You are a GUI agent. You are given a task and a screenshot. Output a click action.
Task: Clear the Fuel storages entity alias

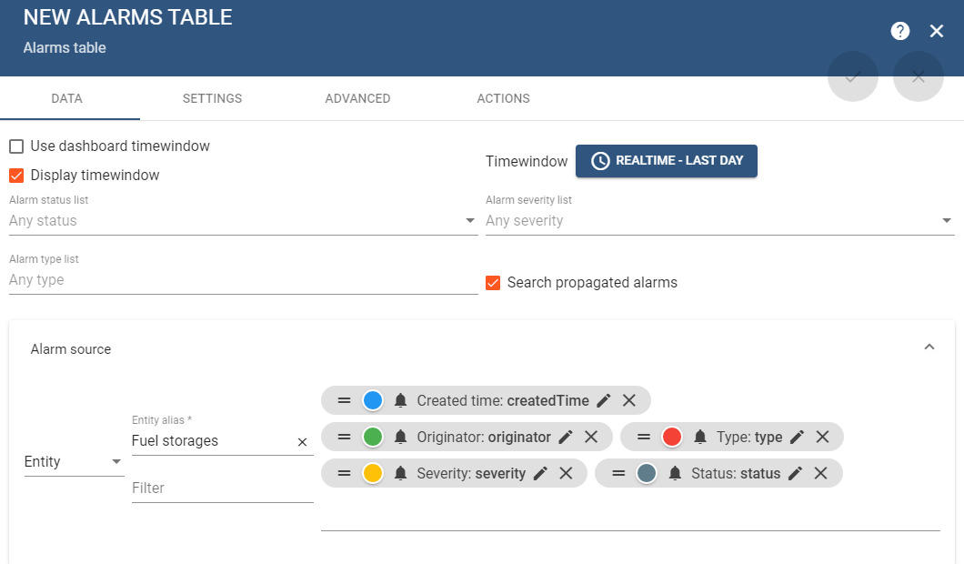[x=303, y=441]
